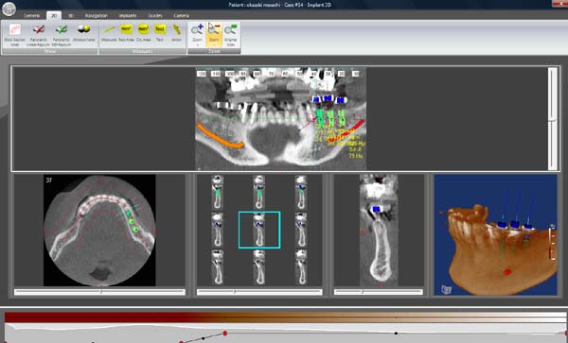Choose the Rect. Area measurement tool
This screenshot has height=343, width=568.
(127, 32)
